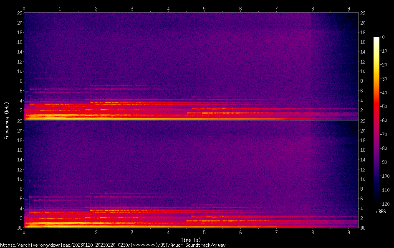Screen dimensions: 394x248
Task: Click the 'DC' label on the bottom-right axis
Action: [x=363, y=228]
